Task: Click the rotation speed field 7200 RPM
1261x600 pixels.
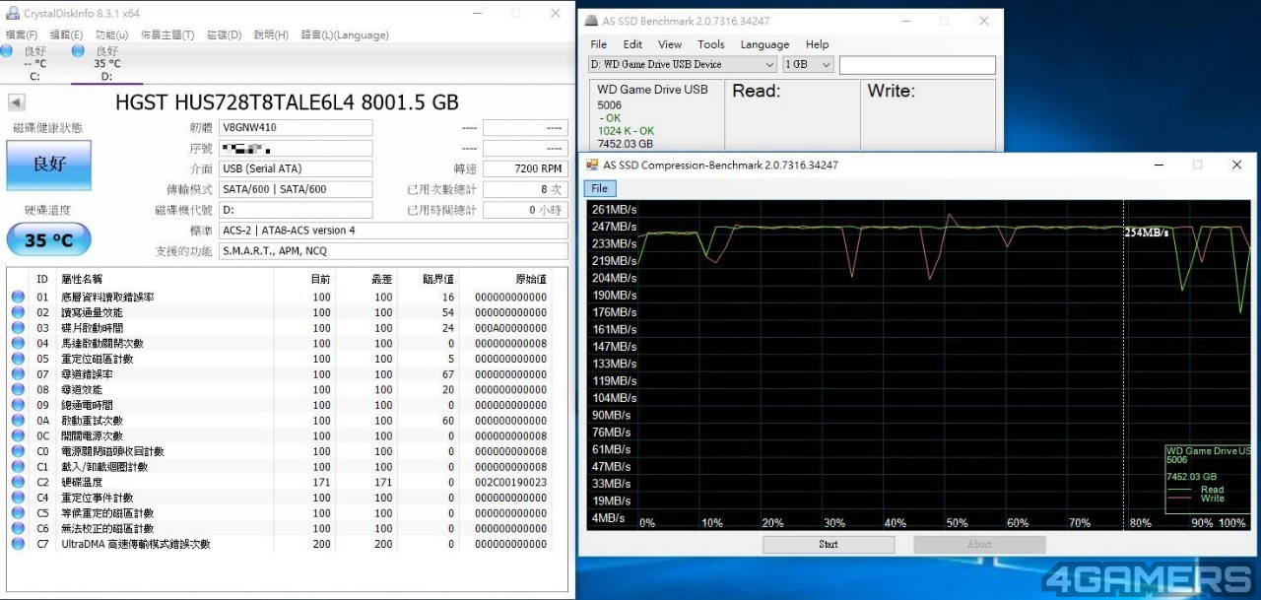Action: pos(525,168)
